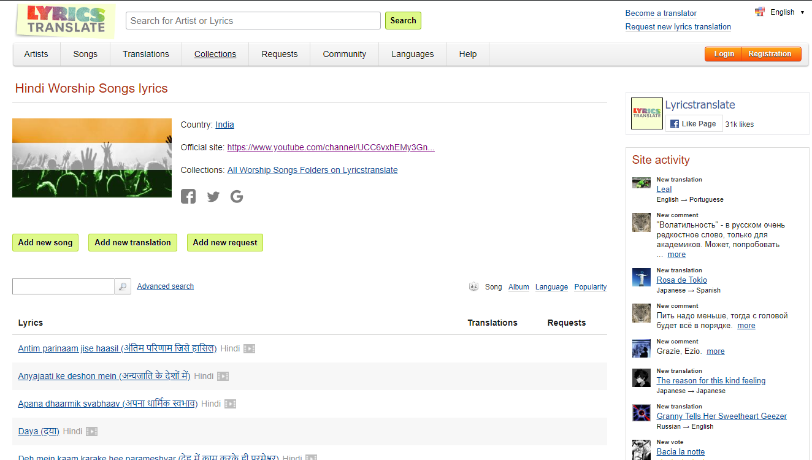Click the Hindi worship crowd image
Image resolution: width=812 pixels, height=460 pixels.
pyautogui.click(x=92, y=158)
